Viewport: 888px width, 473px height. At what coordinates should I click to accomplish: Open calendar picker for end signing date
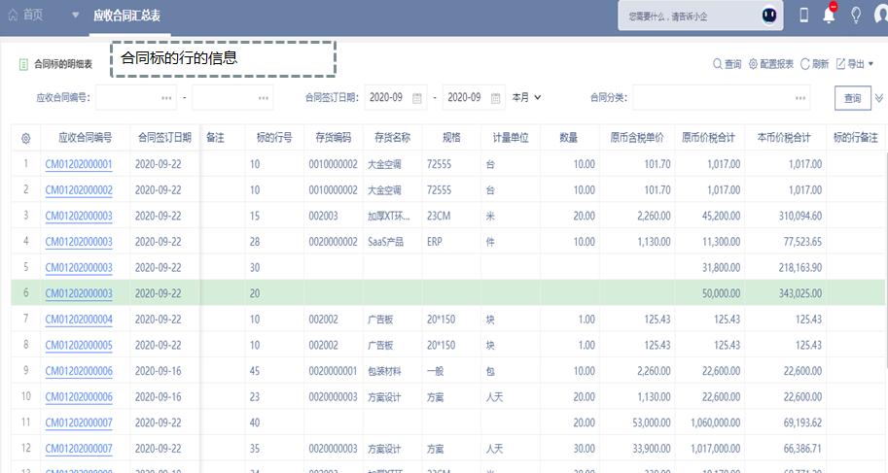click(x=496, y=98)
